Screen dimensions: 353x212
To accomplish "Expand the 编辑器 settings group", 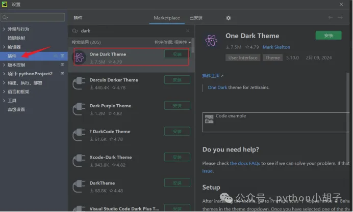I will (x=4, y=47).
